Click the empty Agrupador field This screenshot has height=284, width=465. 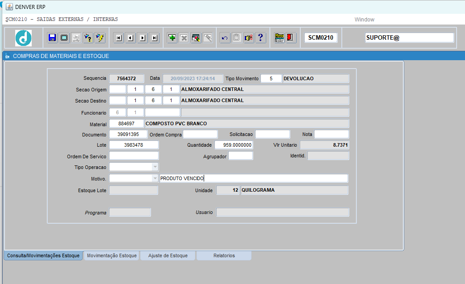(x=240, y=156)
